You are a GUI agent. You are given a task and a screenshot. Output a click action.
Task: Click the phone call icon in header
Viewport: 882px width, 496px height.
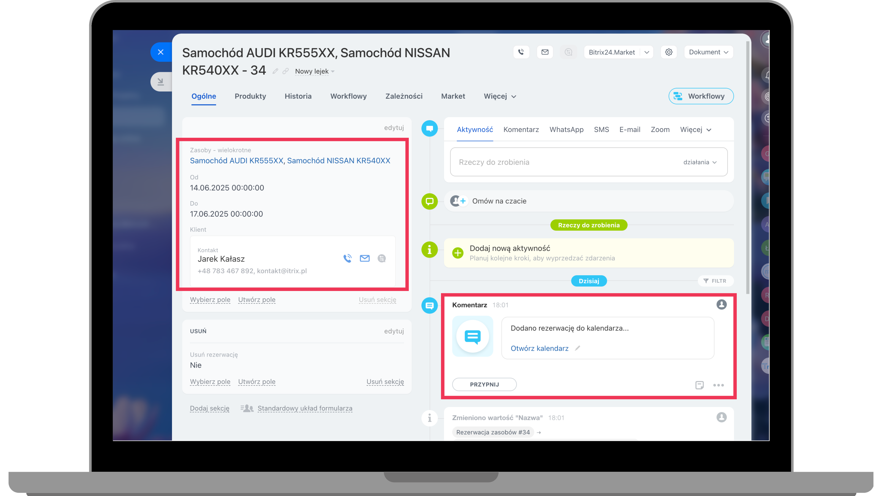521,52
